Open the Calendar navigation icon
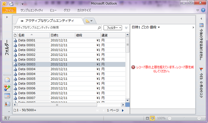208x123 pixels. (x=7, y=96)
